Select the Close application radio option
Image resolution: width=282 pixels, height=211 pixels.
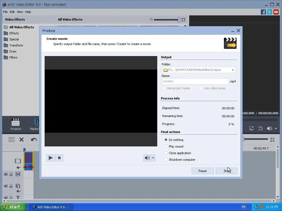tap(166, 153)
